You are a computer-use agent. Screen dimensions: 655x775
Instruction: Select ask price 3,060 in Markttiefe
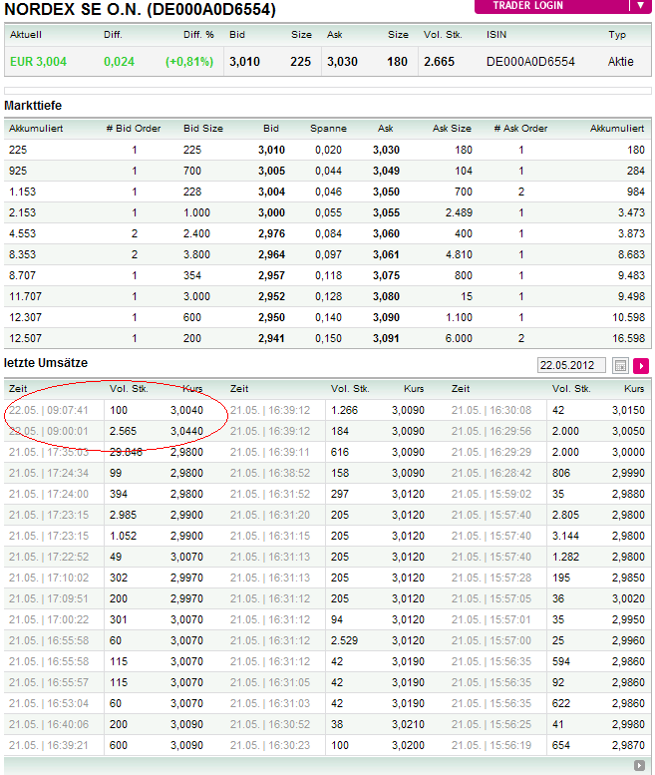(386, 233)
